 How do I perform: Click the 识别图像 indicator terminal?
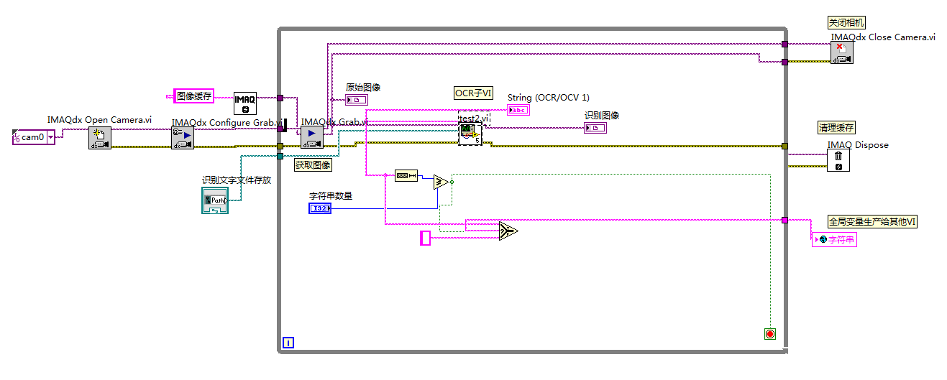point(595,128)
